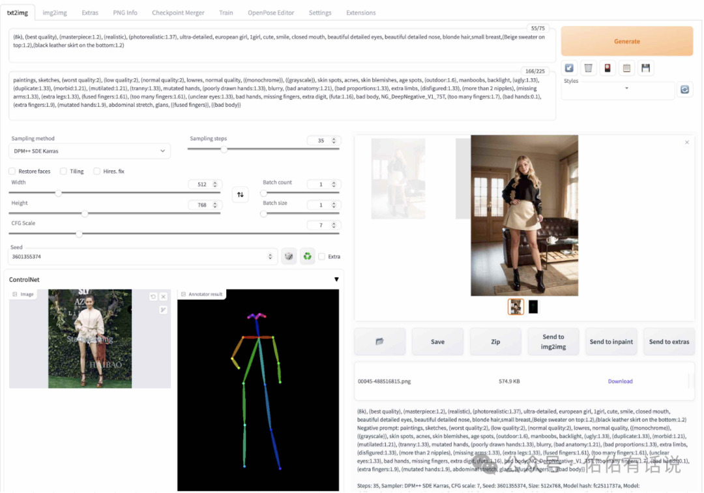The height and width of the screenshot is (493, 704).
Task: Open the Settings tab
Action: [x=320, y=12]
